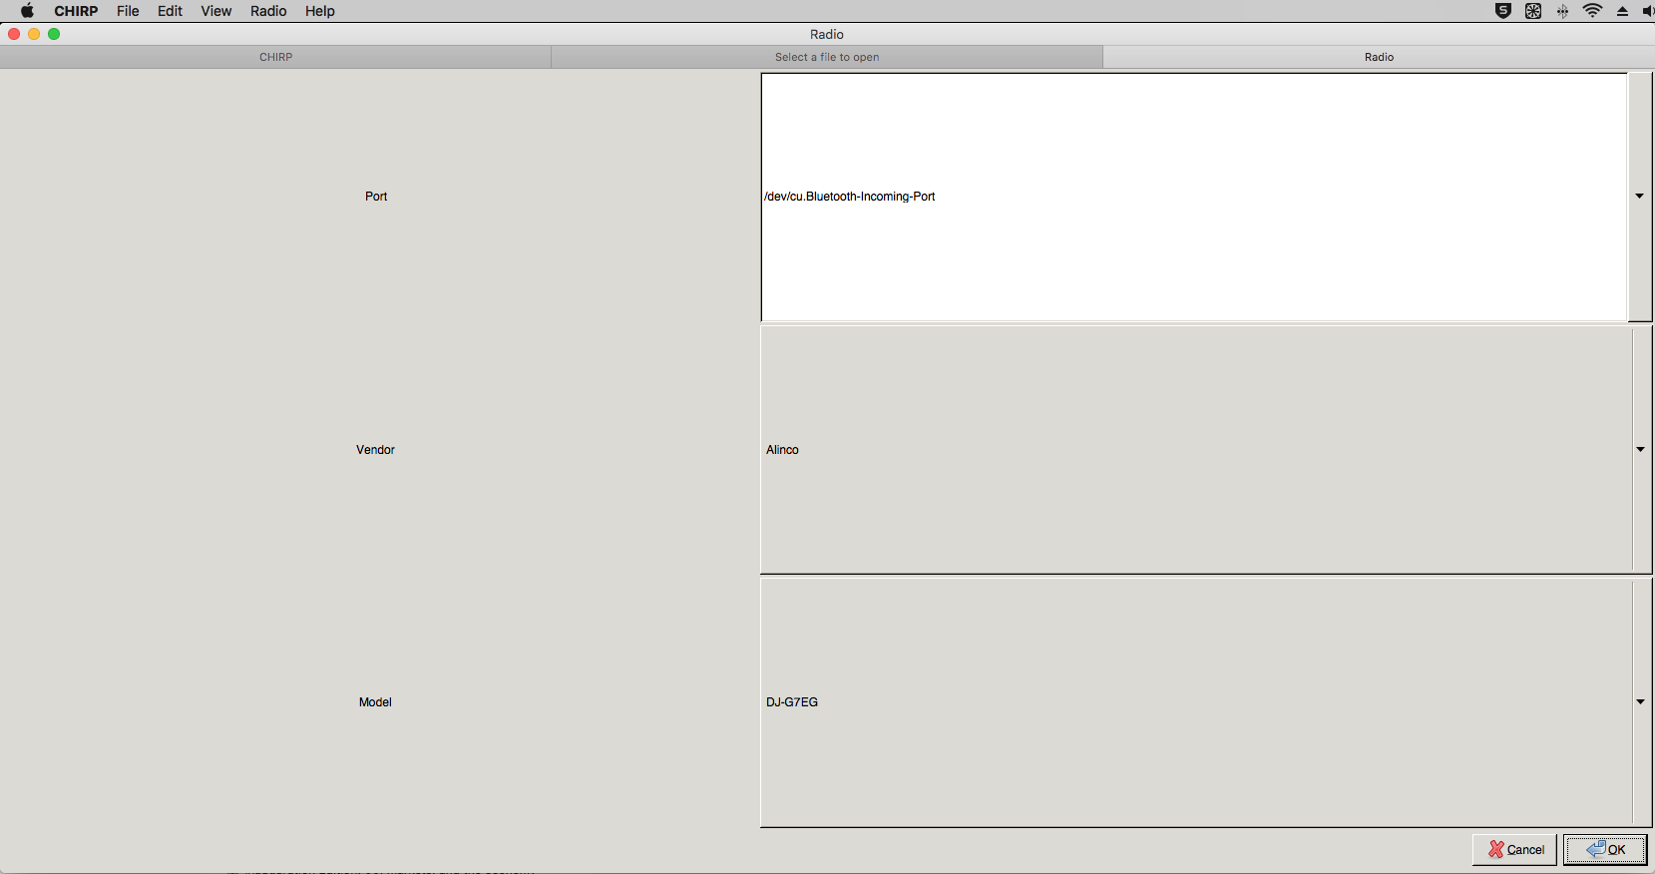Open the Edit menu

click(x=171, y=11)
